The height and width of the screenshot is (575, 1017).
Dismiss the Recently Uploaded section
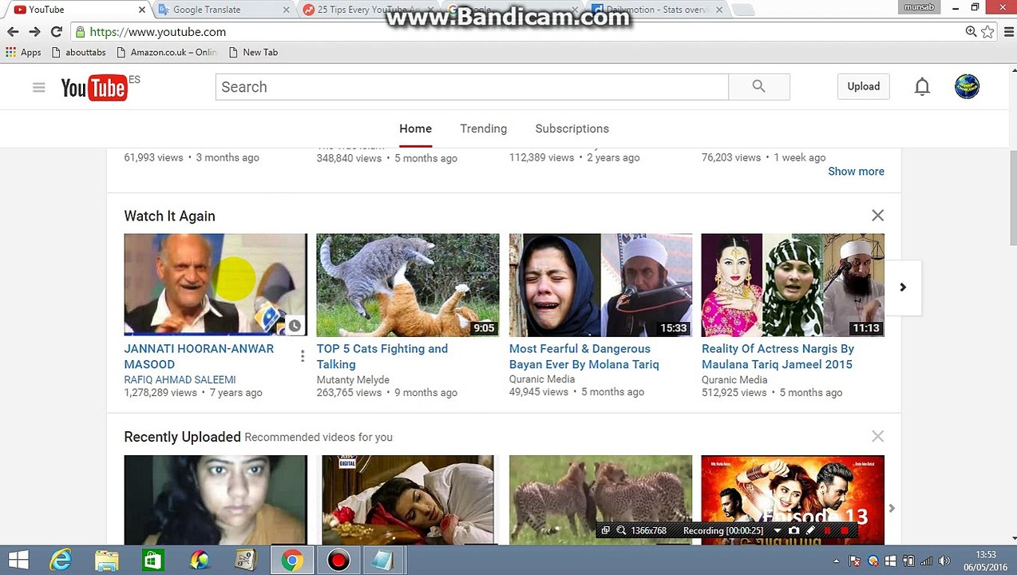click(877, 436)
